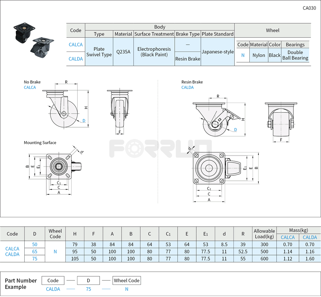Select the CALCA product code link

(x=76, y=44)
